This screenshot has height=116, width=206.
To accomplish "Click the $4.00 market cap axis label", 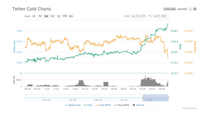I will (19, 31).
